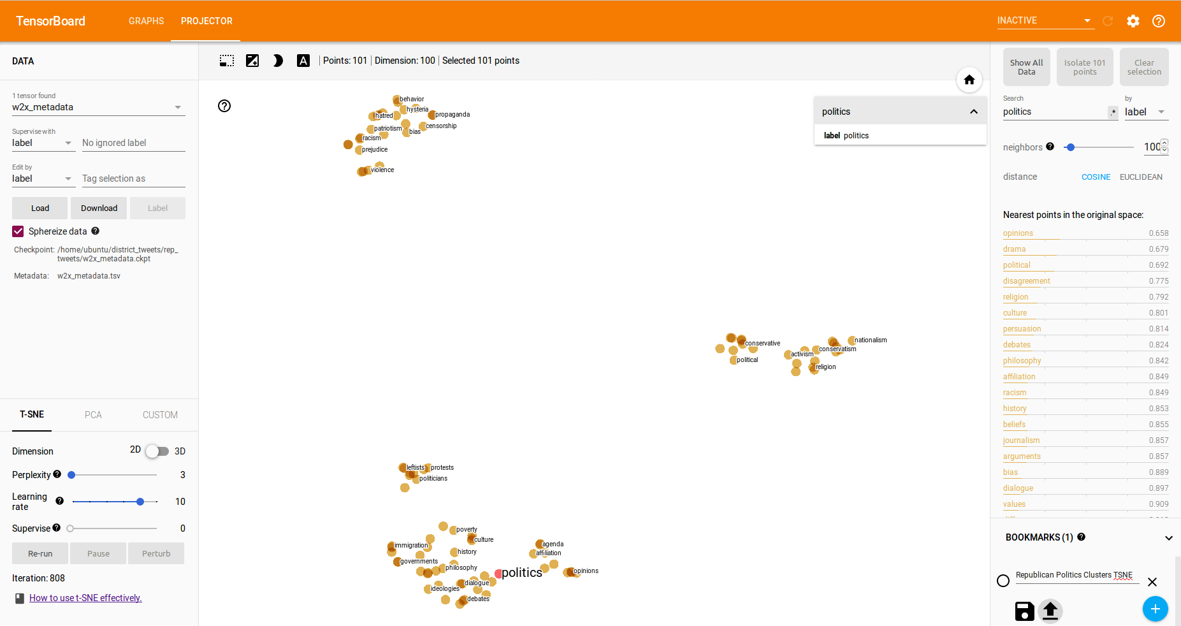The image size is (1181, 626).
Task: Select Republican Politics Clusters bookmark radio
Action: (1003, 581)
